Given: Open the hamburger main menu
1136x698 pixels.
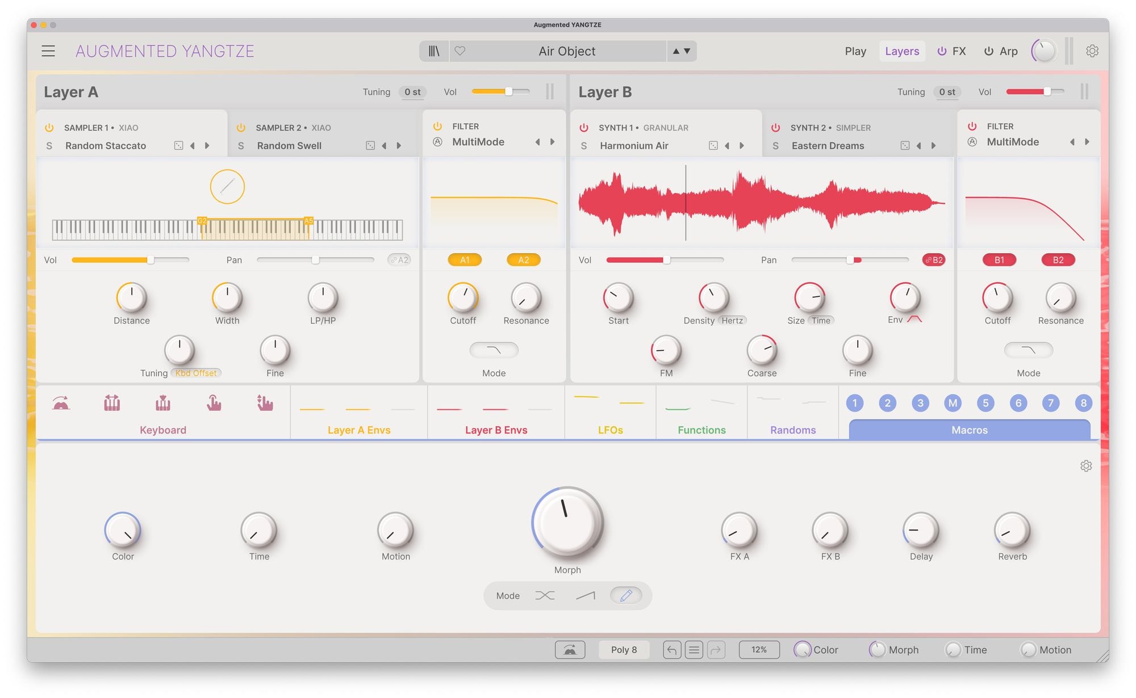Looking at the screenshot, I should (x=48, y=51).
